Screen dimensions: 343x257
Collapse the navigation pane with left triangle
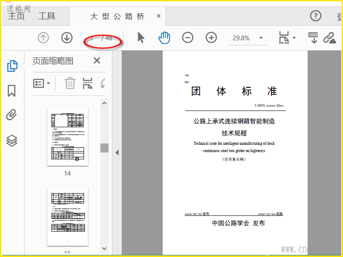(117, 152)
